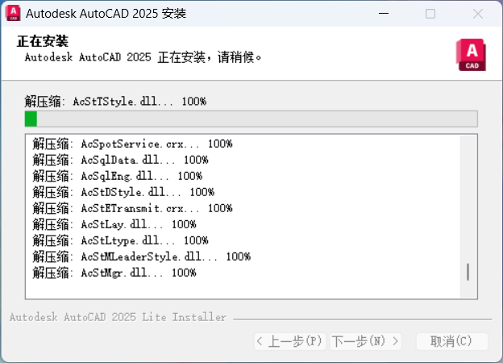Select the AcSpotService.crx log entry
Image resolution: width=503 pixels, height=363 pixels.
133,144
